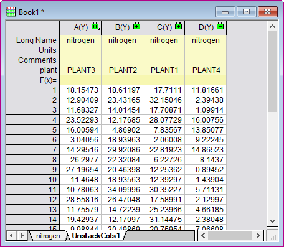The image size is (284, 247).
Task: Click cell value 18.15473
Action: coord(80,90)
